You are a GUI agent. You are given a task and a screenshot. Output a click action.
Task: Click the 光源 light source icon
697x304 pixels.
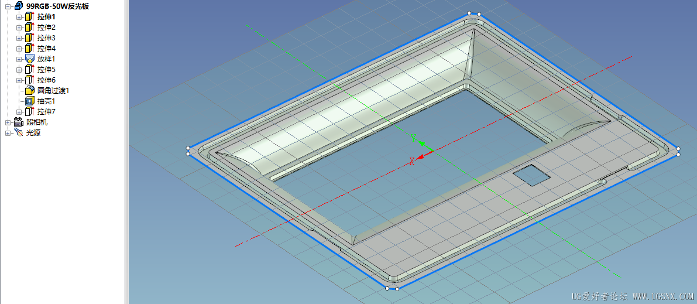(x=19, y=132)
